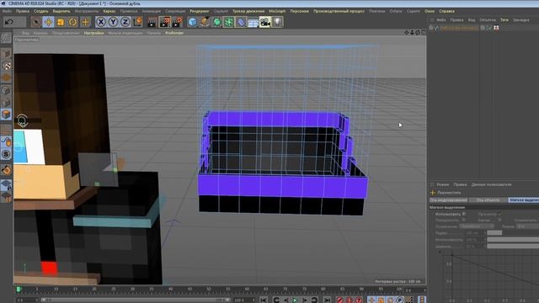
Task: Open attribute manager Режим menu
Action: click(x=443, y=184)
